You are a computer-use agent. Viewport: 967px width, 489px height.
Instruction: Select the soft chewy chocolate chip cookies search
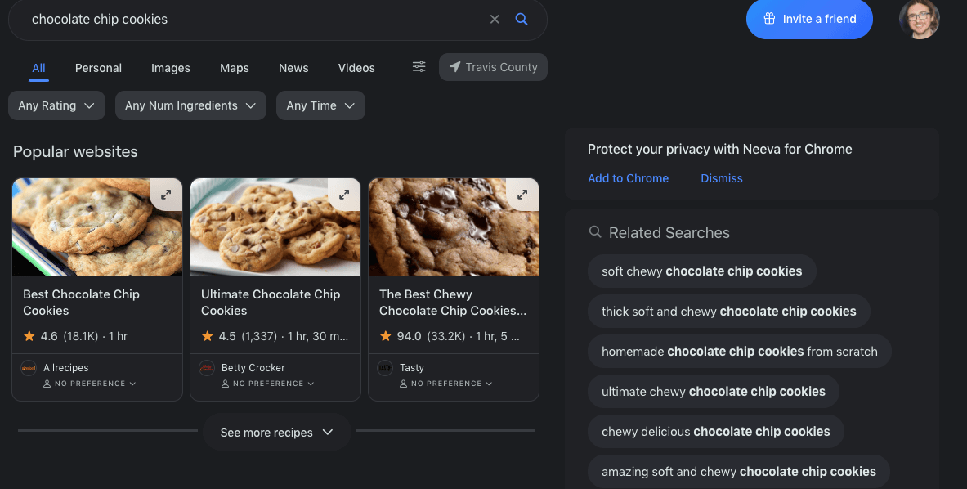[701, 271]
